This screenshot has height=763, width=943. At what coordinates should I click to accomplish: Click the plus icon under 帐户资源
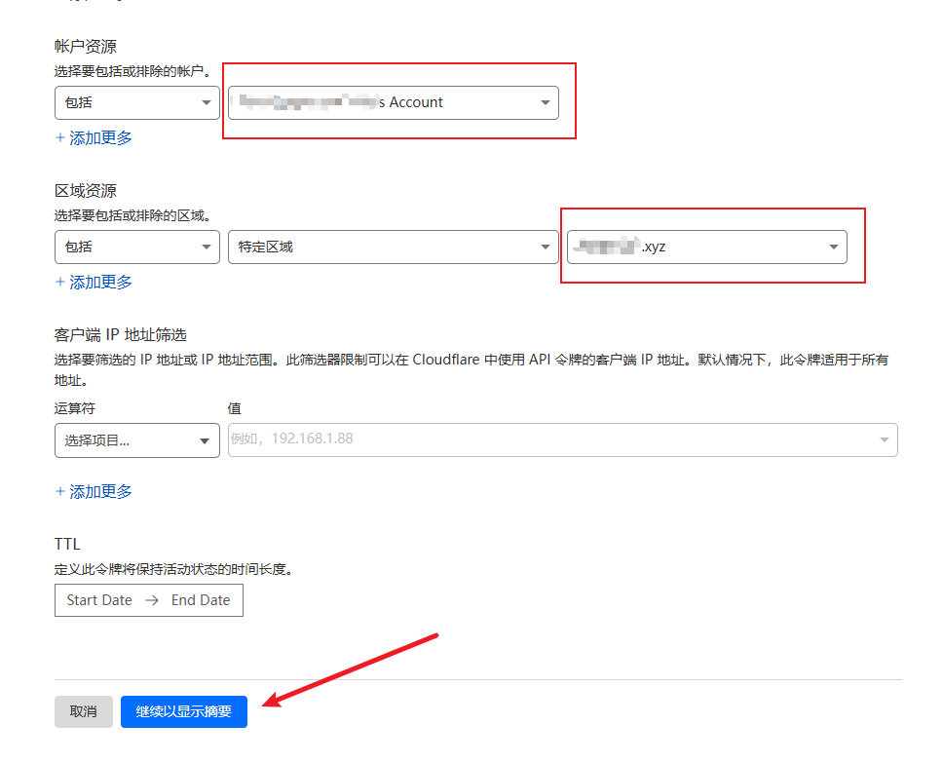tap(60, 138)
